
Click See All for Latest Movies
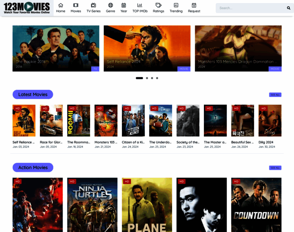(x=275, y=95)
